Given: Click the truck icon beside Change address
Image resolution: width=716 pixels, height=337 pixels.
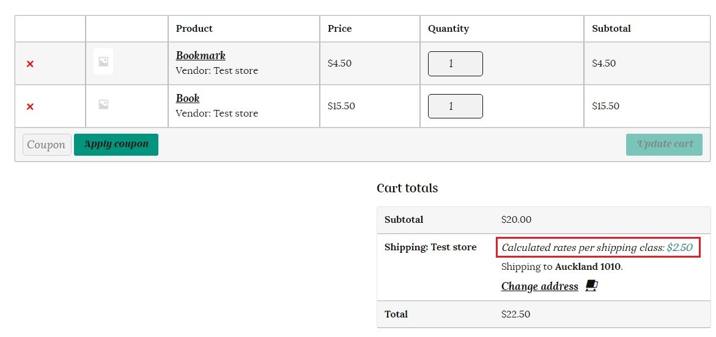Looking at the screenshot, I should click(591, 286).
